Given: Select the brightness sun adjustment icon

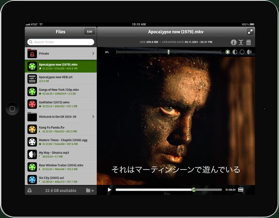Looking at the screenshot, I should 228,52.
